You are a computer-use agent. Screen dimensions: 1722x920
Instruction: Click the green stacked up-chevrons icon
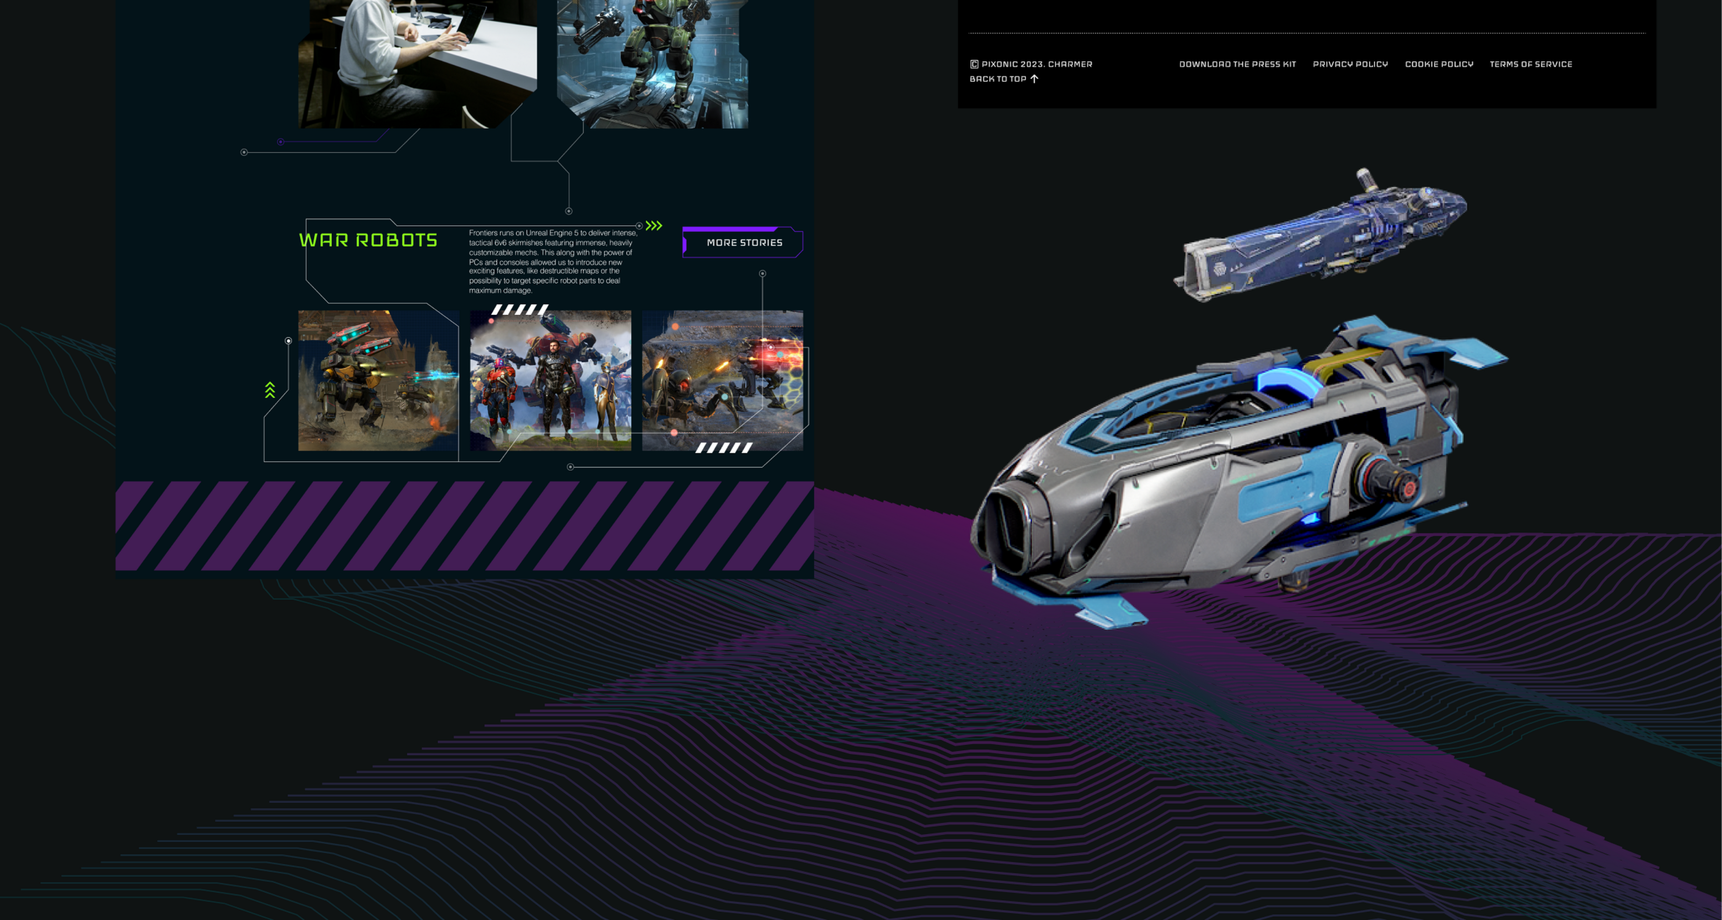pyautogui.click(x=270, y=390)
